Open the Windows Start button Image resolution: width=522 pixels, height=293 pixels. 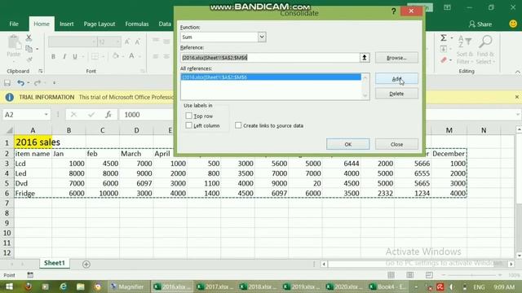(x=9, y=286)
